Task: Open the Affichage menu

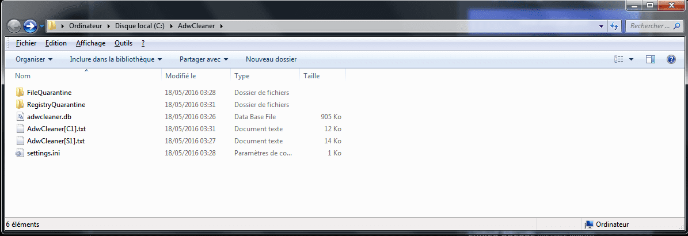Action: click(x=90, y=43)
